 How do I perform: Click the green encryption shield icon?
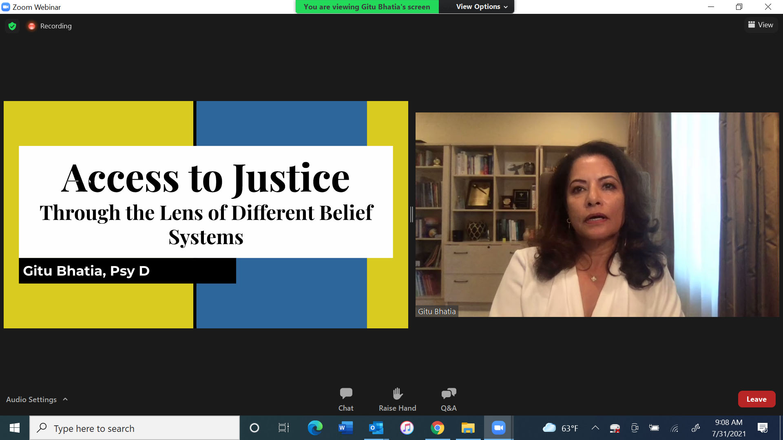tap(12, 26)
